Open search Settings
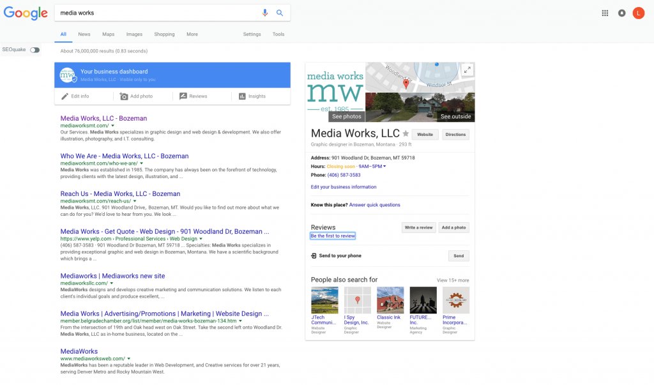654x385 pixels. tap(252, 34)
